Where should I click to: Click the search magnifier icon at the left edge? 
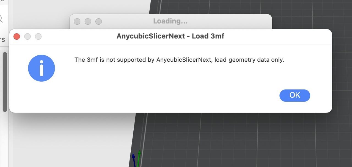point(1,19)
